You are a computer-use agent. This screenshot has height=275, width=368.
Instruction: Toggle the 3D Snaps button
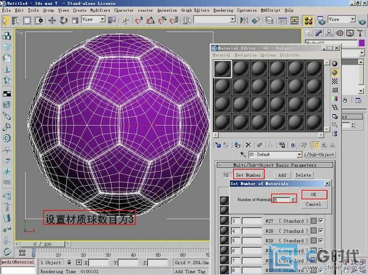(x=139, y=20)
